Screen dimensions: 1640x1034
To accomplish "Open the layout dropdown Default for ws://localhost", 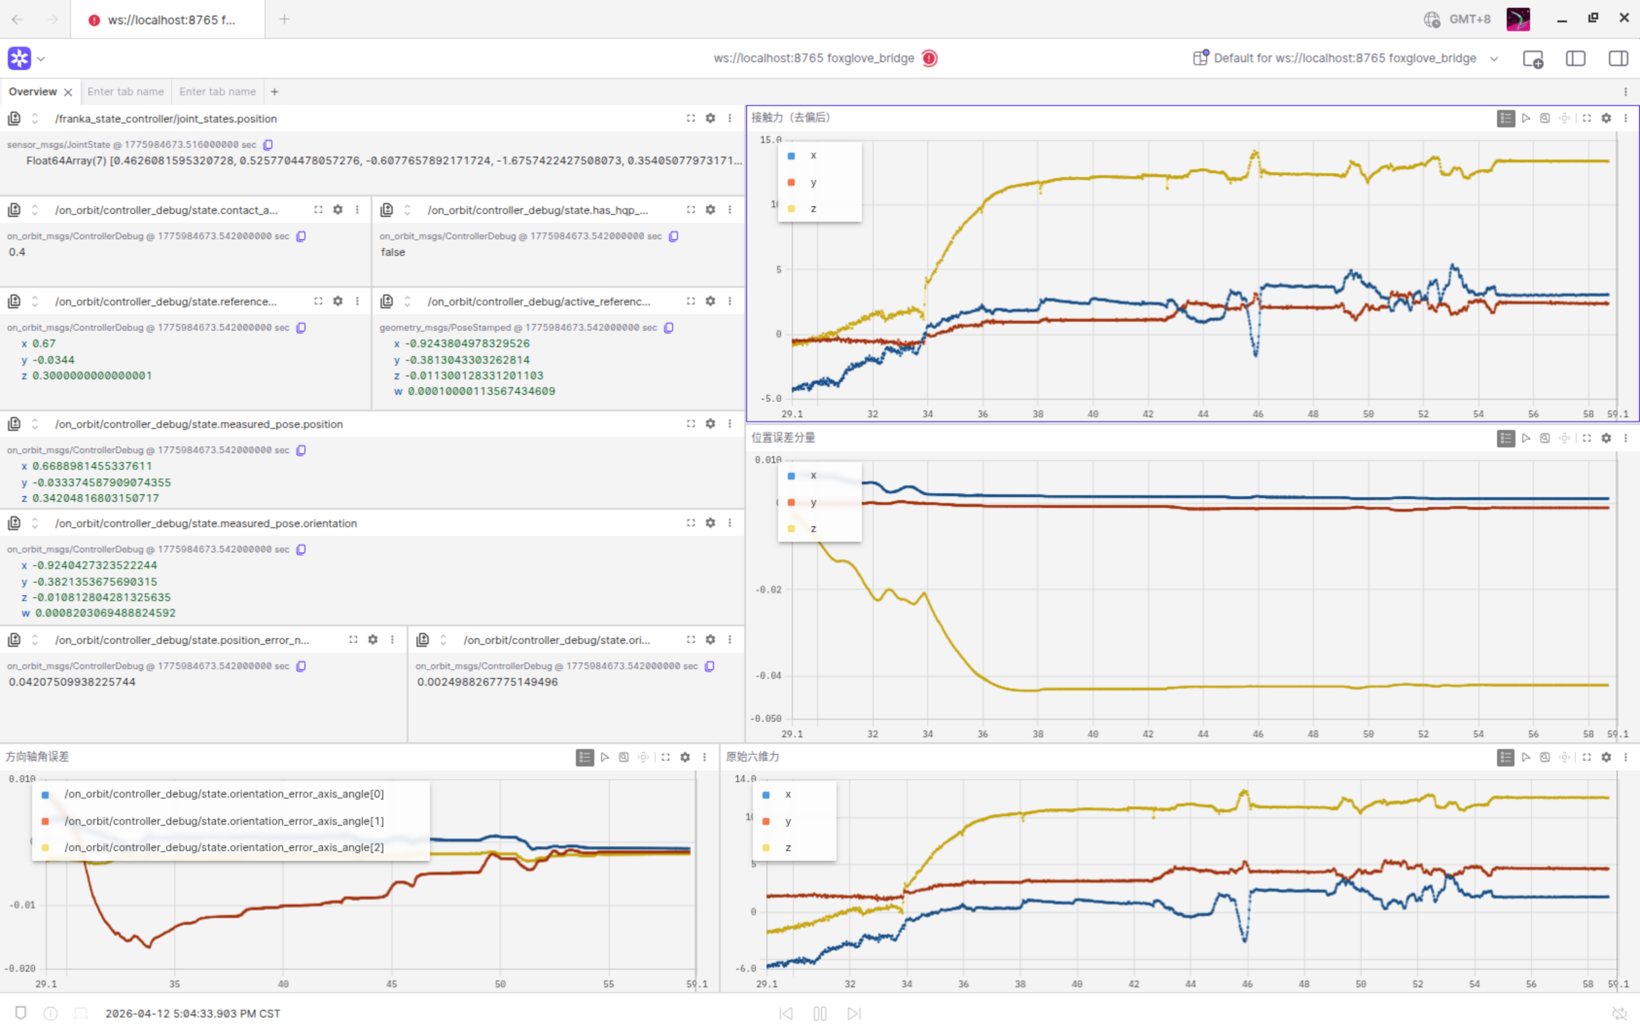I will click(x=1345, y=58).
